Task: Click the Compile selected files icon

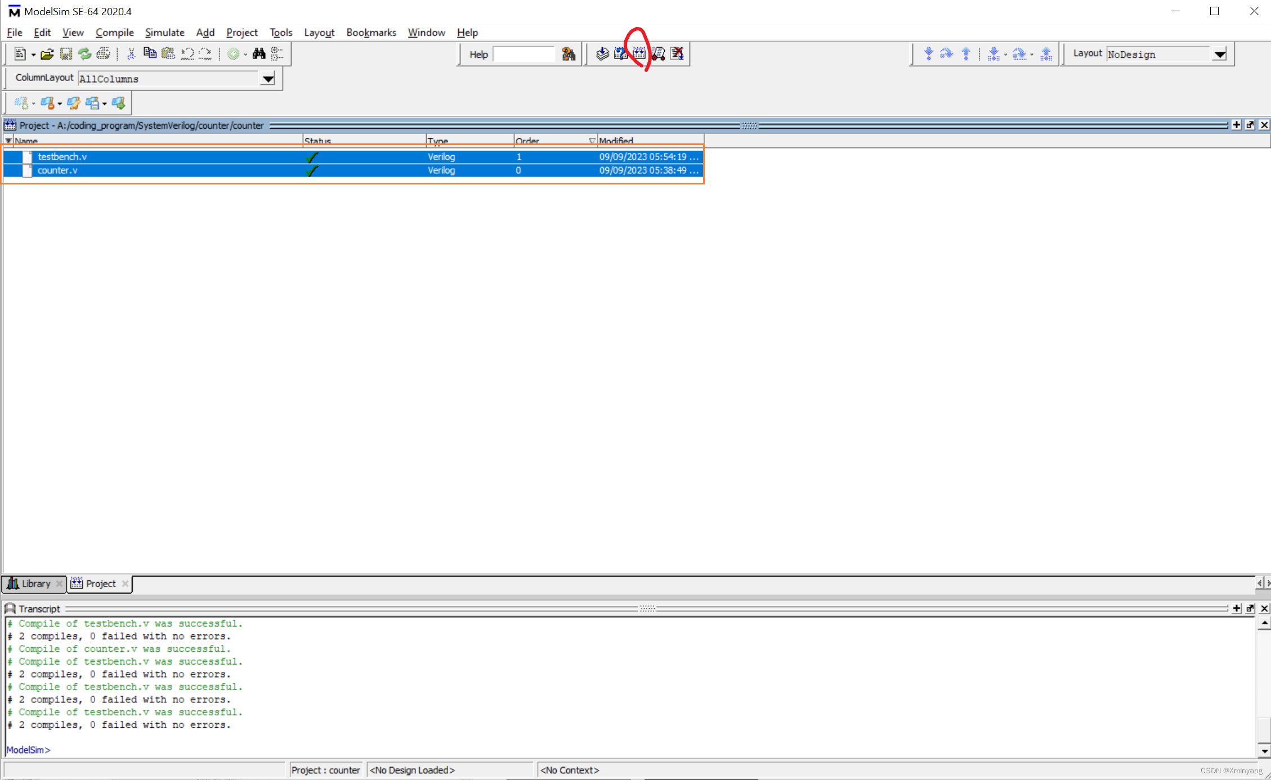Action: tap(602, 53)
